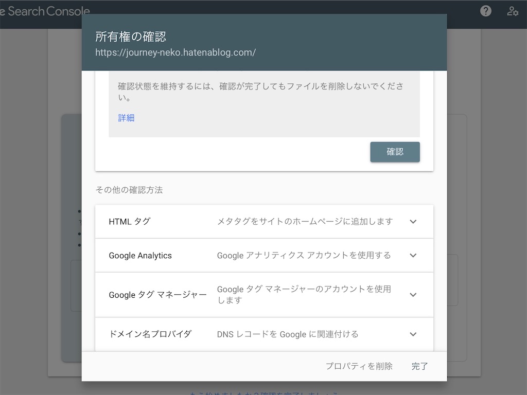527x395 pixels.
Task: Open the user account management icon
Action: [512, 10]
